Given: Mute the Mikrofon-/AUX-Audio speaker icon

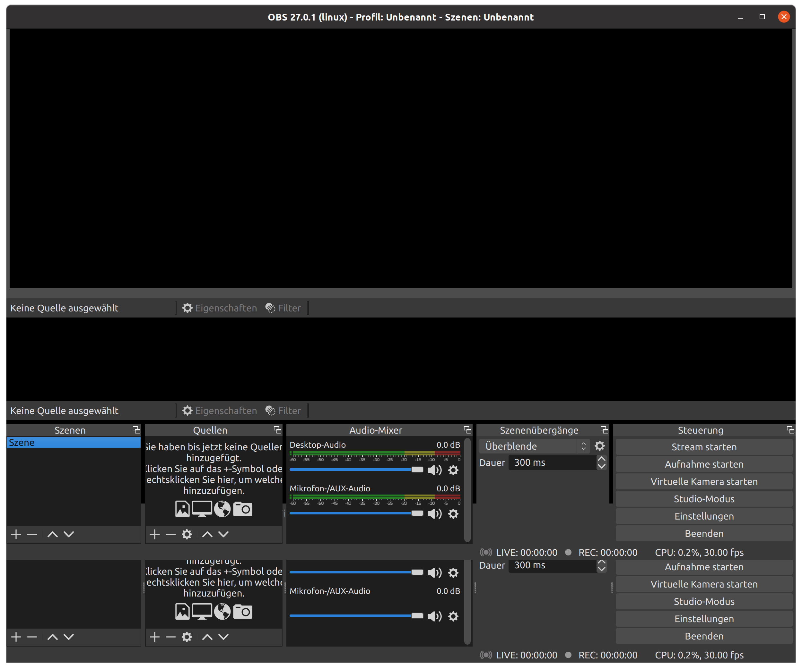Looking at the screenshot, I should (435, 514).
